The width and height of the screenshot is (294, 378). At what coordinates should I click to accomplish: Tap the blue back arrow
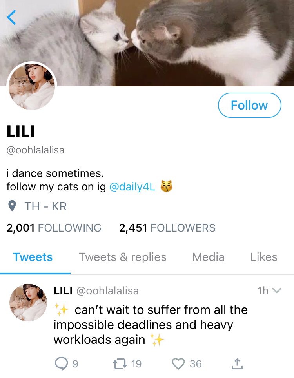click(11, 17)
